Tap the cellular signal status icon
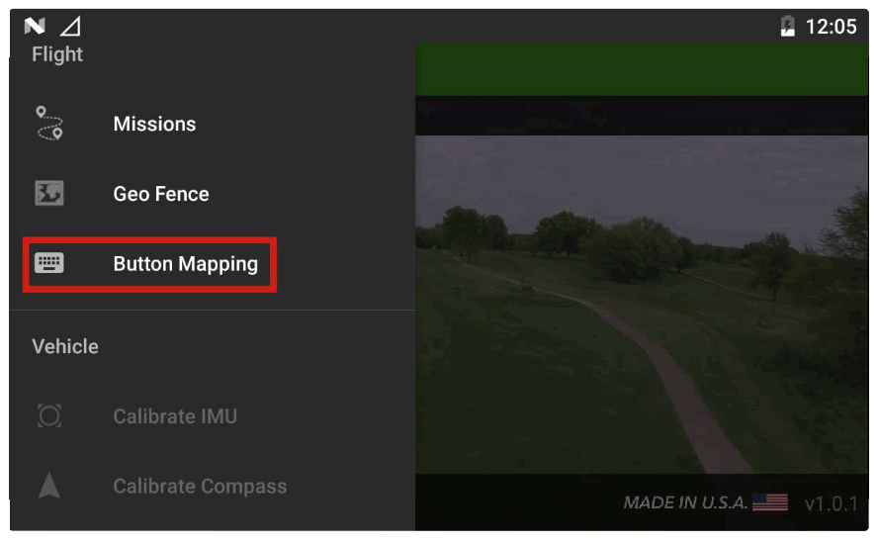The height and width of the screenshot is (543, 878). click(71, 26)
